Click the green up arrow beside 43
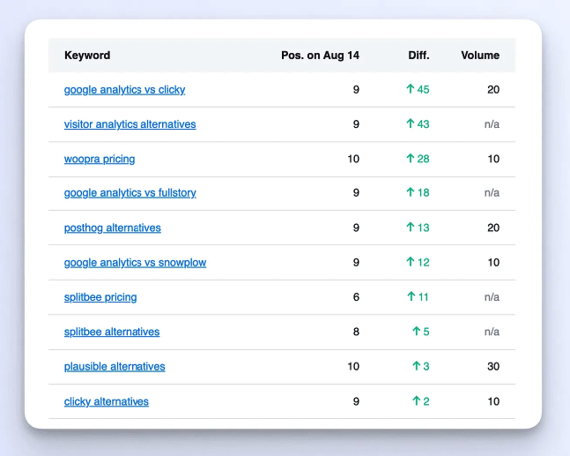 410,124
